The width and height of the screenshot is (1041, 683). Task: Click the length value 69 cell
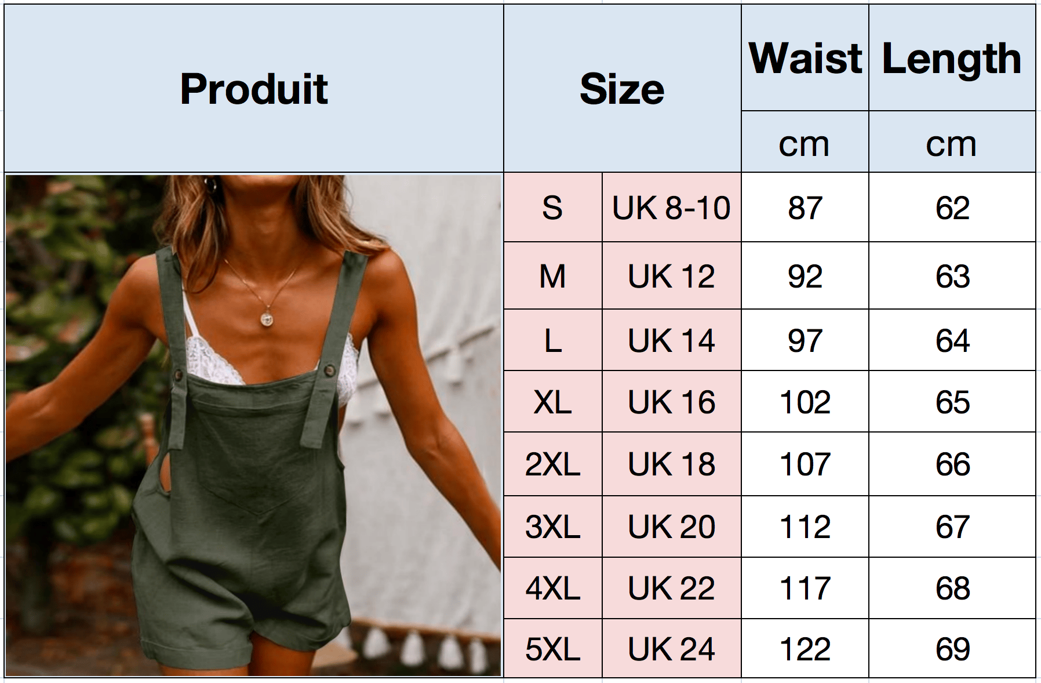coord(952,649)
